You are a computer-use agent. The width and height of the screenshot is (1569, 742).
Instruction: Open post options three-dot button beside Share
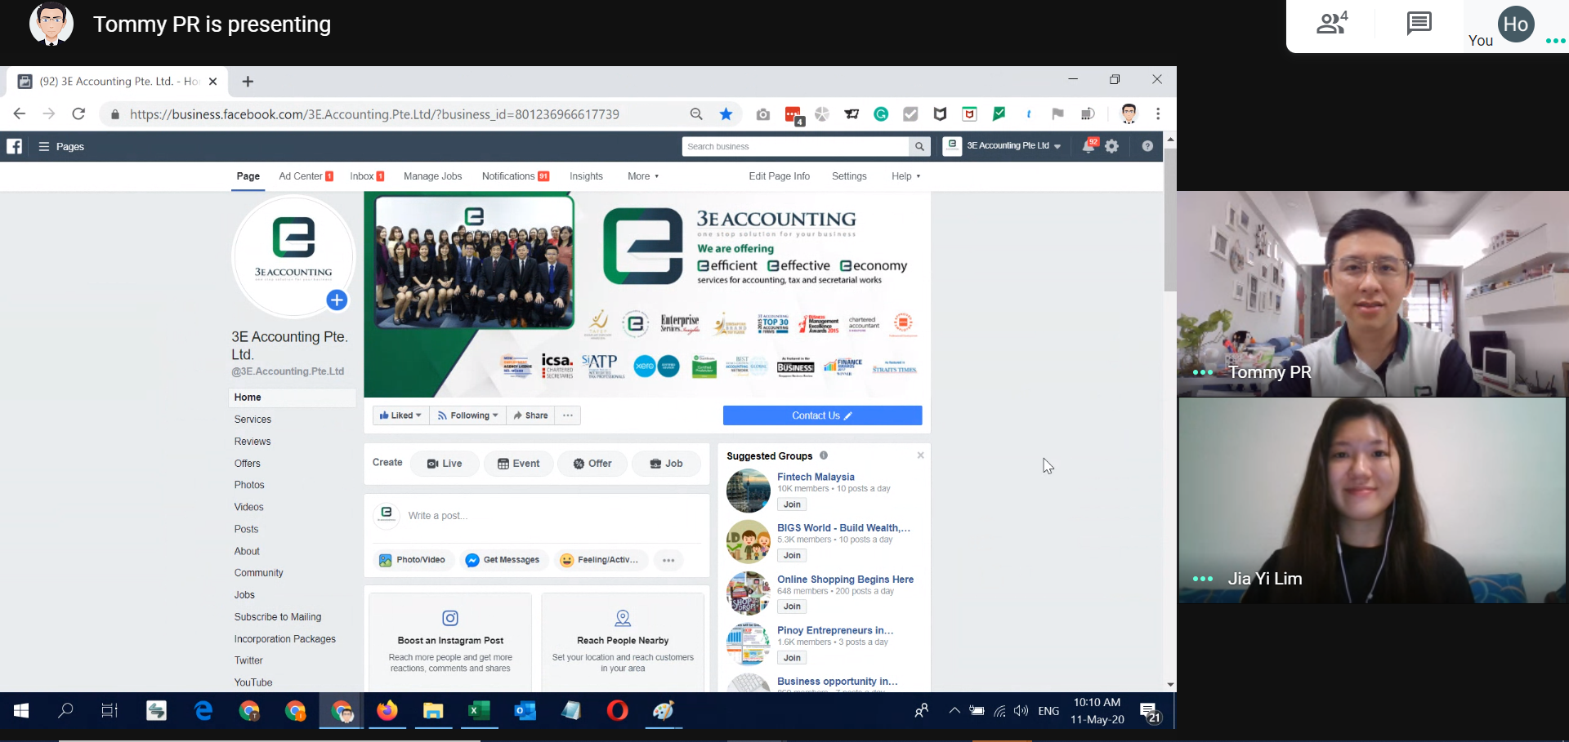568,415
